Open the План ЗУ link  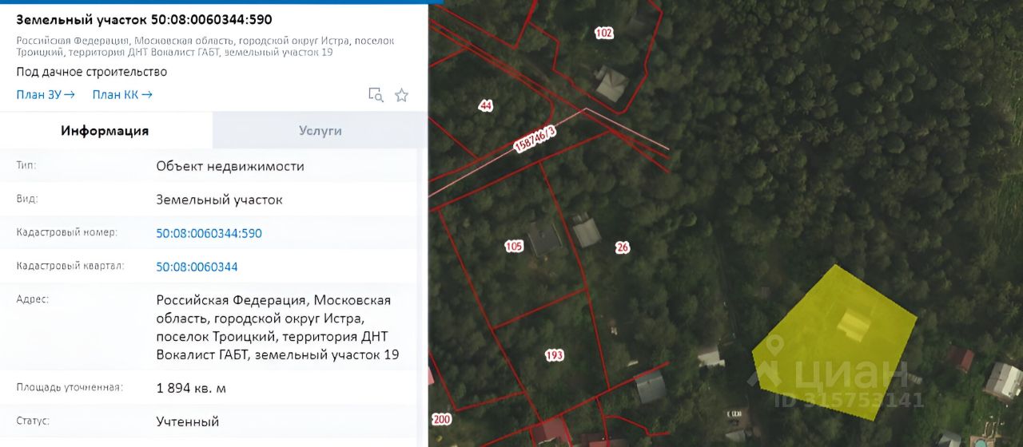point(46,94)
